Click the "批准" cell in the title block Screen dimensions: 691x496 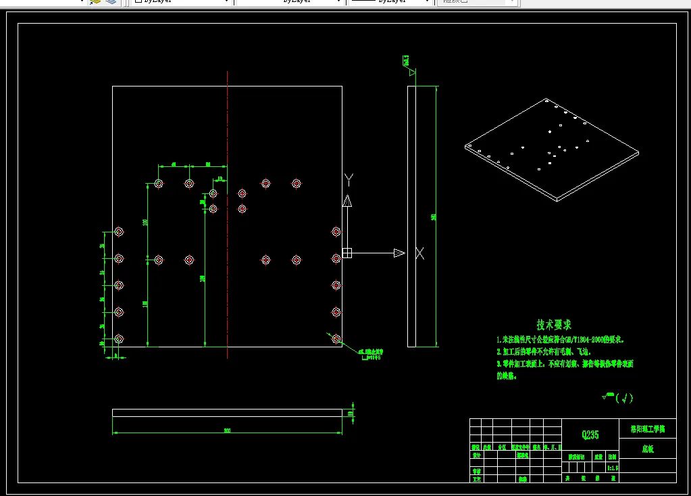point(523,479)
